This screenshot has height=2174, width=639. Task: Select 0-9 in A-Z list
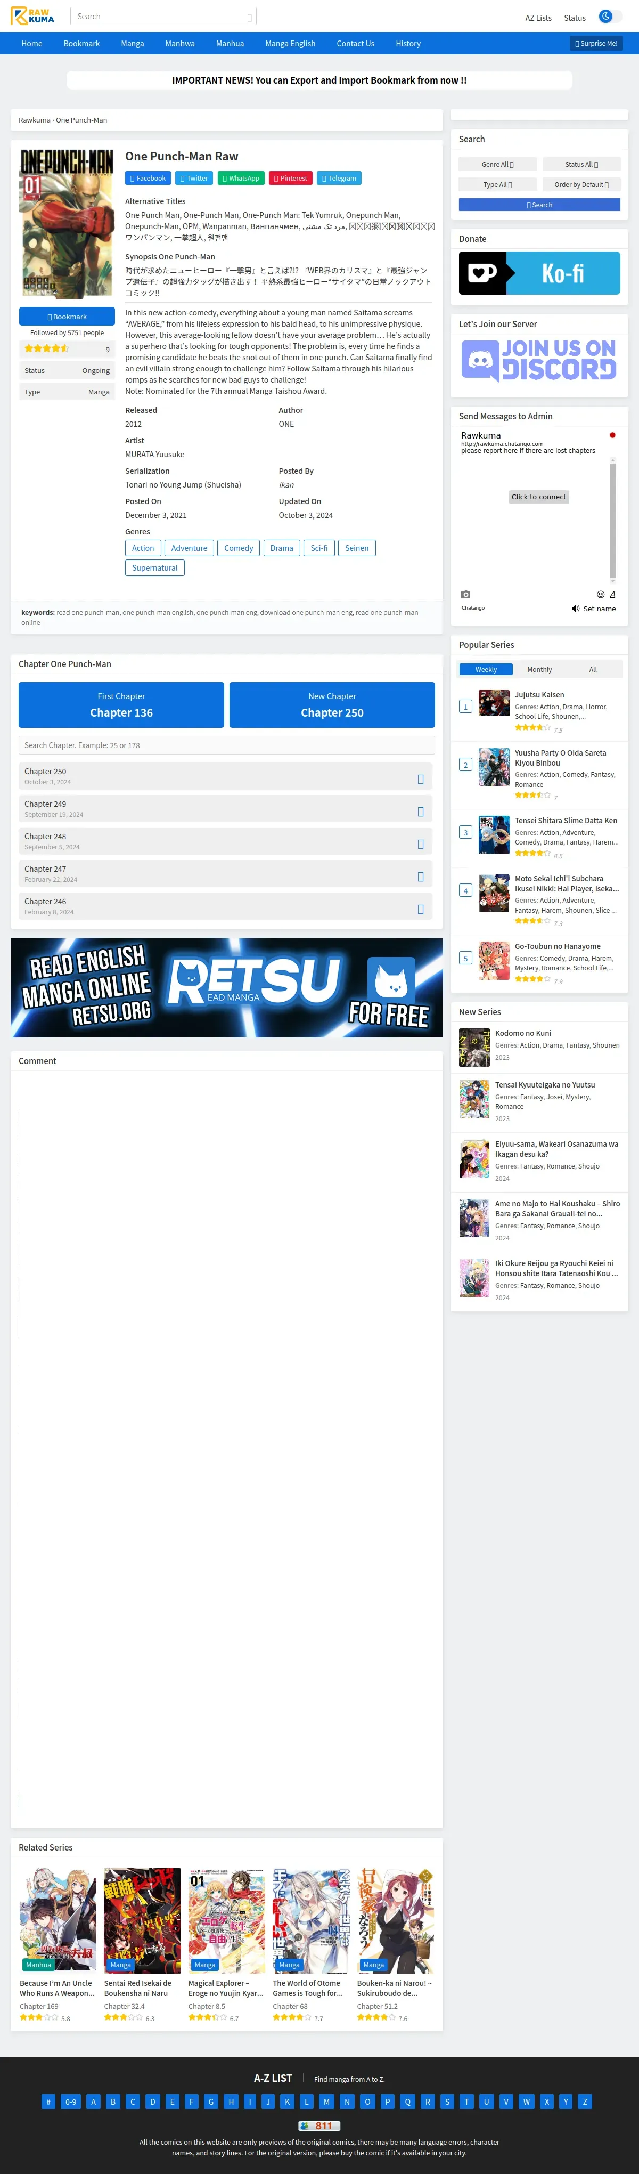(x=71, y=2102)
